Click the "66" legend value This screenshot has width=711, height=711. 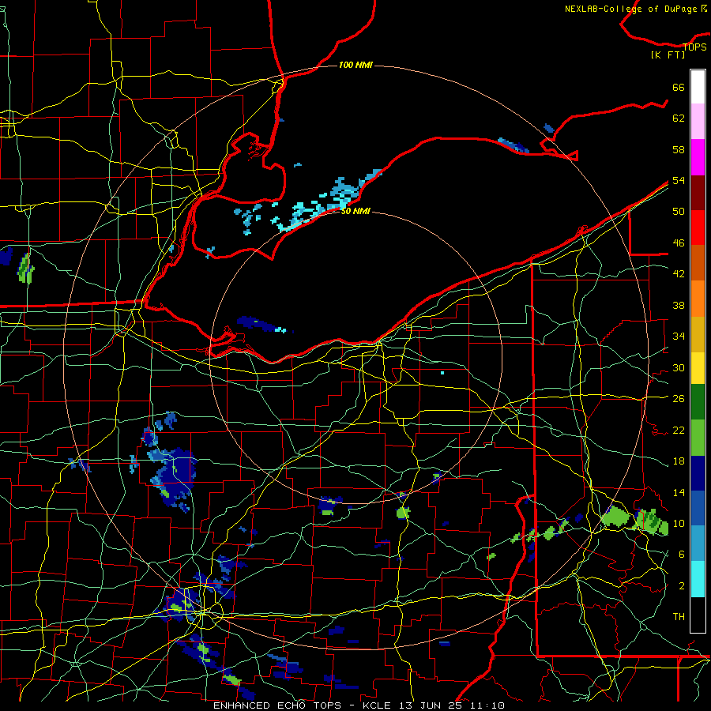click(x=679, y=88)
